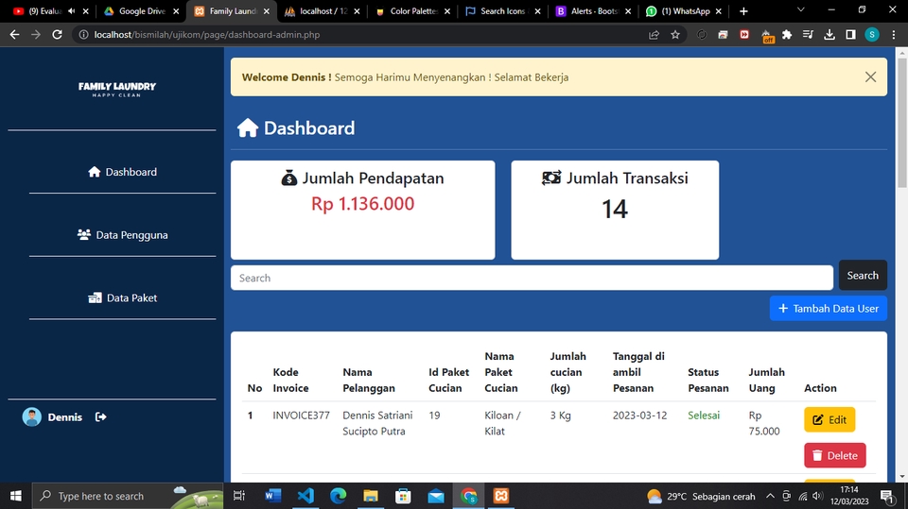This screenshot has height=509, width=908.
Task: Switch to the Alerts Bootstrap tab
Action: (593, 11)
